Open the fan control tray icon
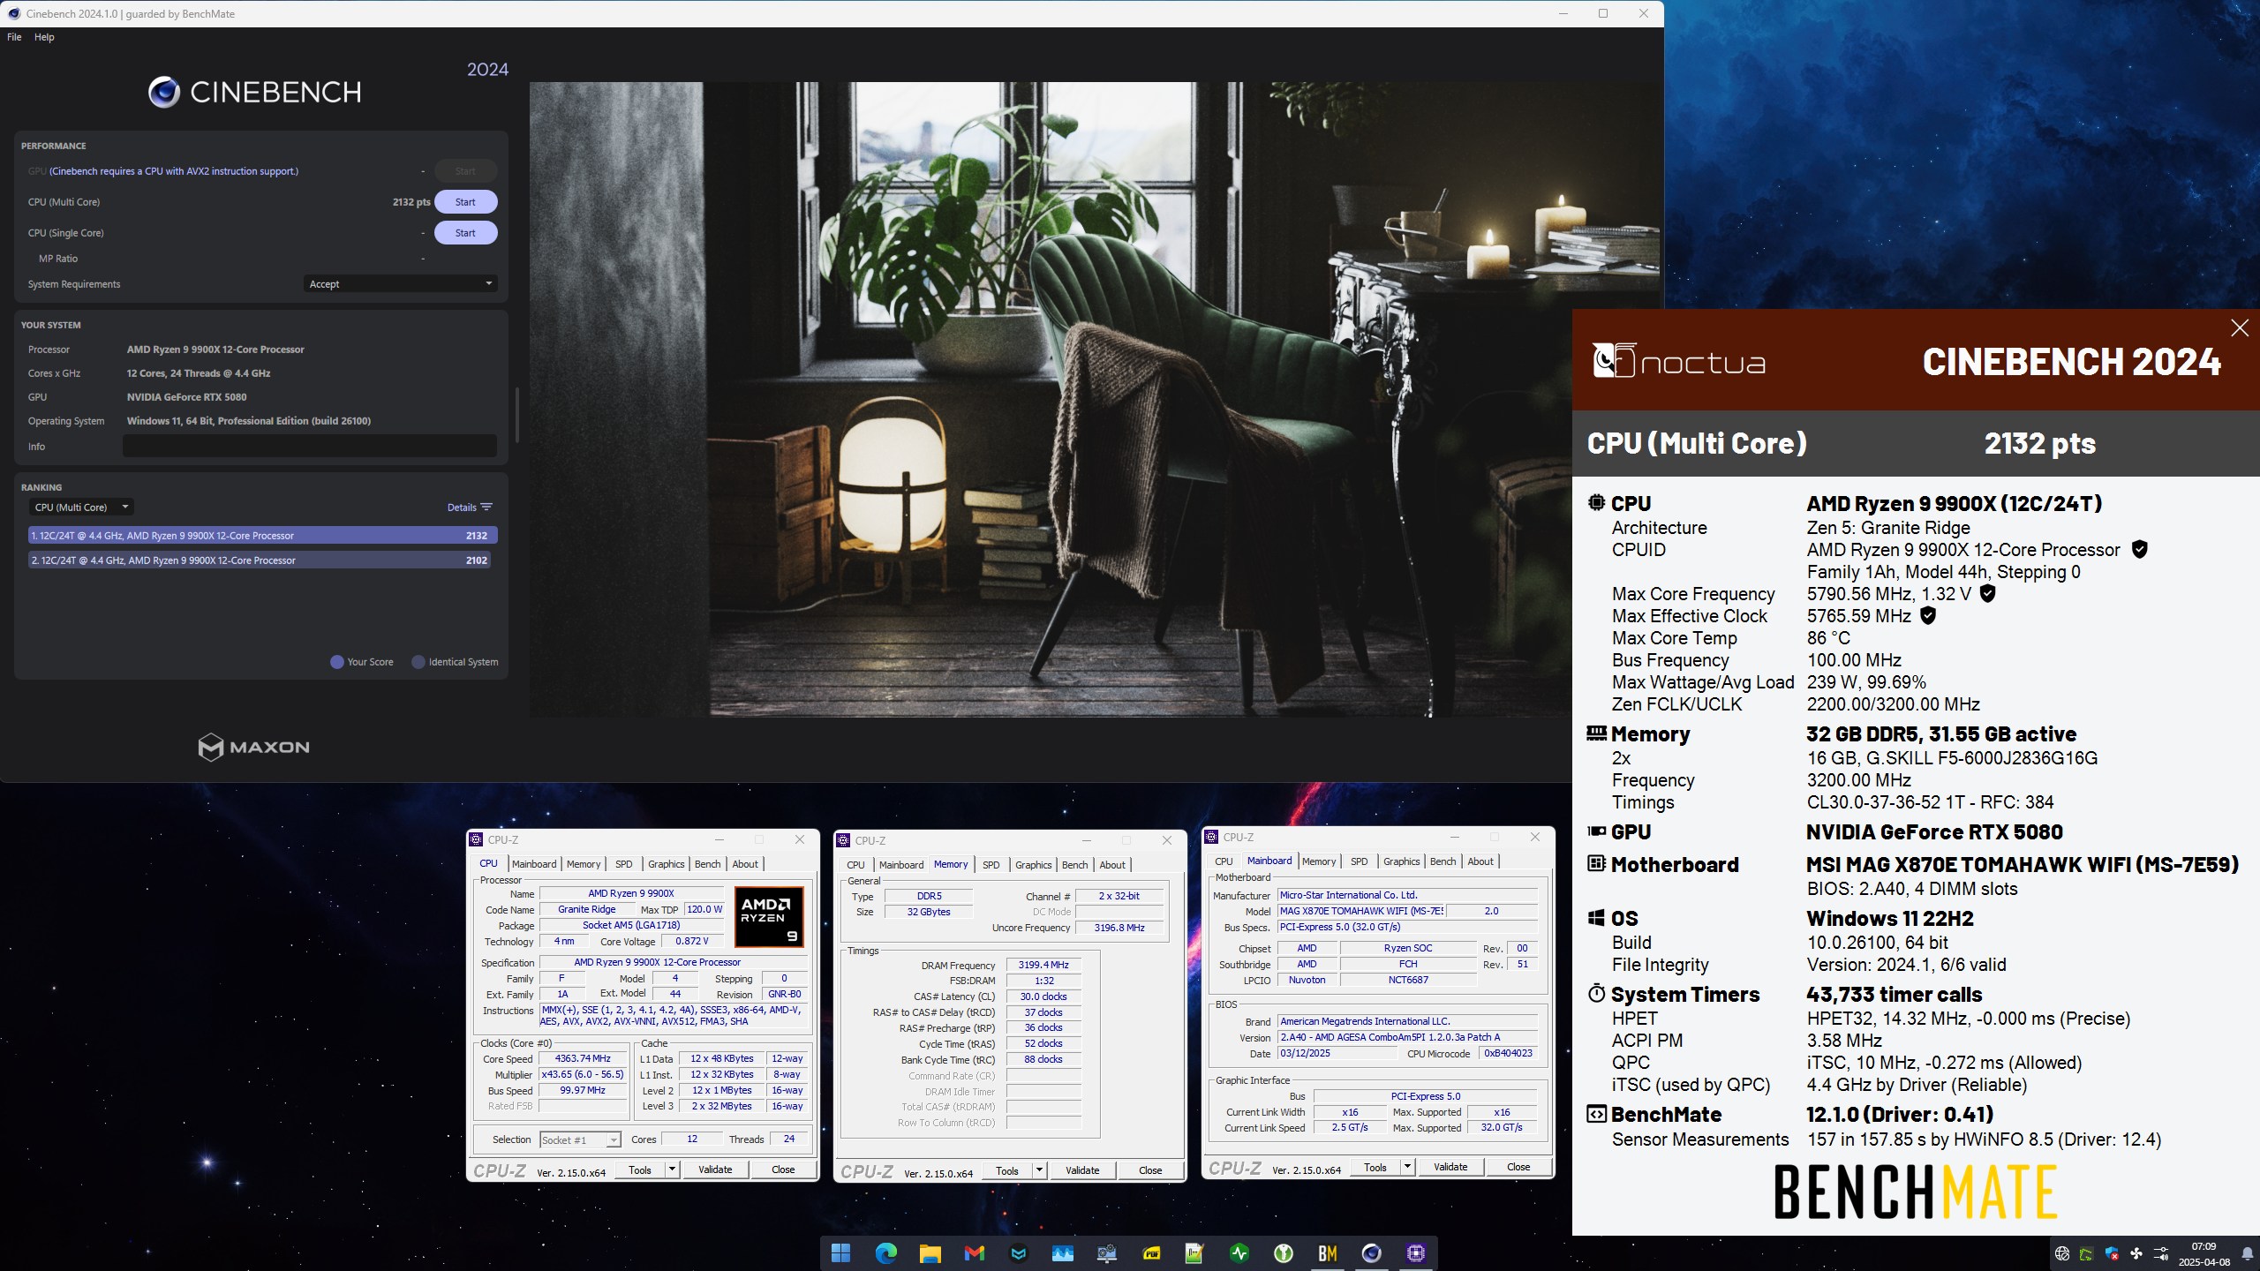Viewport: 2260px width, 1271px height. tap(2136, 1253)
